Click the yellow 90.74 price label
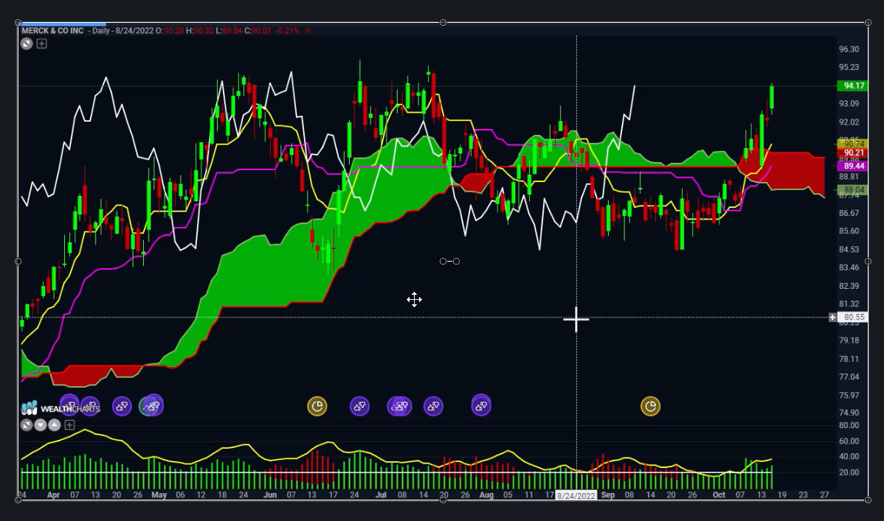Image resolution: width=884 pixels, height=521 pixels. [x=852, y=144]
